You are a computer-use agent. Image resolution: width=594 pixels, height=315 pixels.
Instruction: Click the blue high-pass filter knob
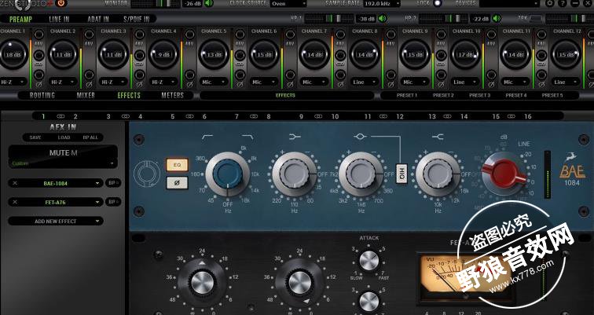227,174
